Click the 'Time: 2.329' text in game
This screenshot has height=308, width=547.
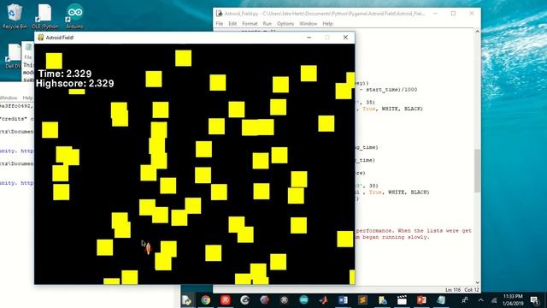point(65,74)
